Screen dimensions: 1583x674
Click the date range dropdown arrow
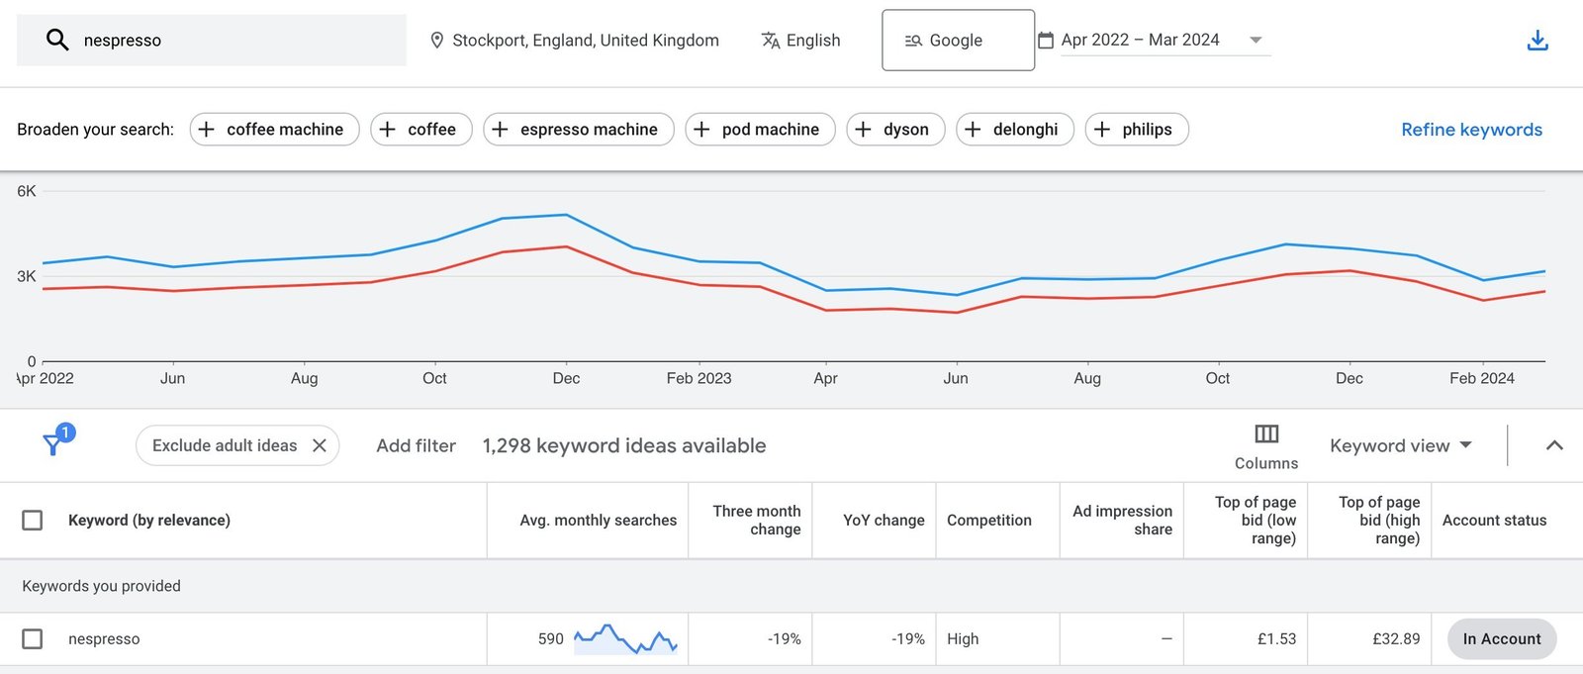coord(1256,40)
